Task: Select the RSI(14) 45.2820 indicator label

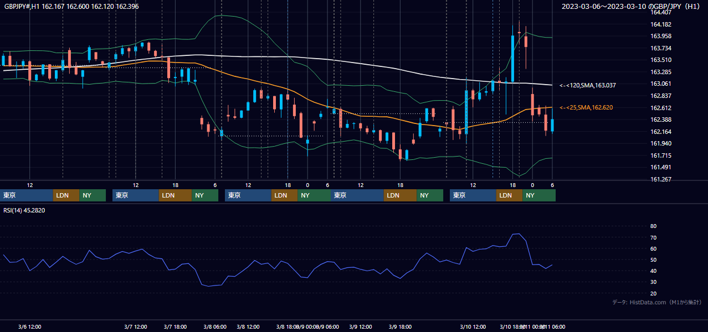Action: pyautogui.click(x=24, y=210)
